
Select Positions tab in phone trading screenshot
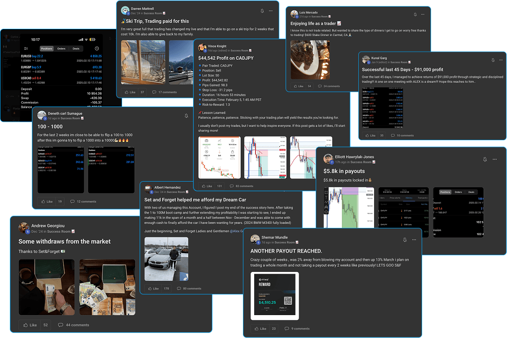tap(47, 49)
